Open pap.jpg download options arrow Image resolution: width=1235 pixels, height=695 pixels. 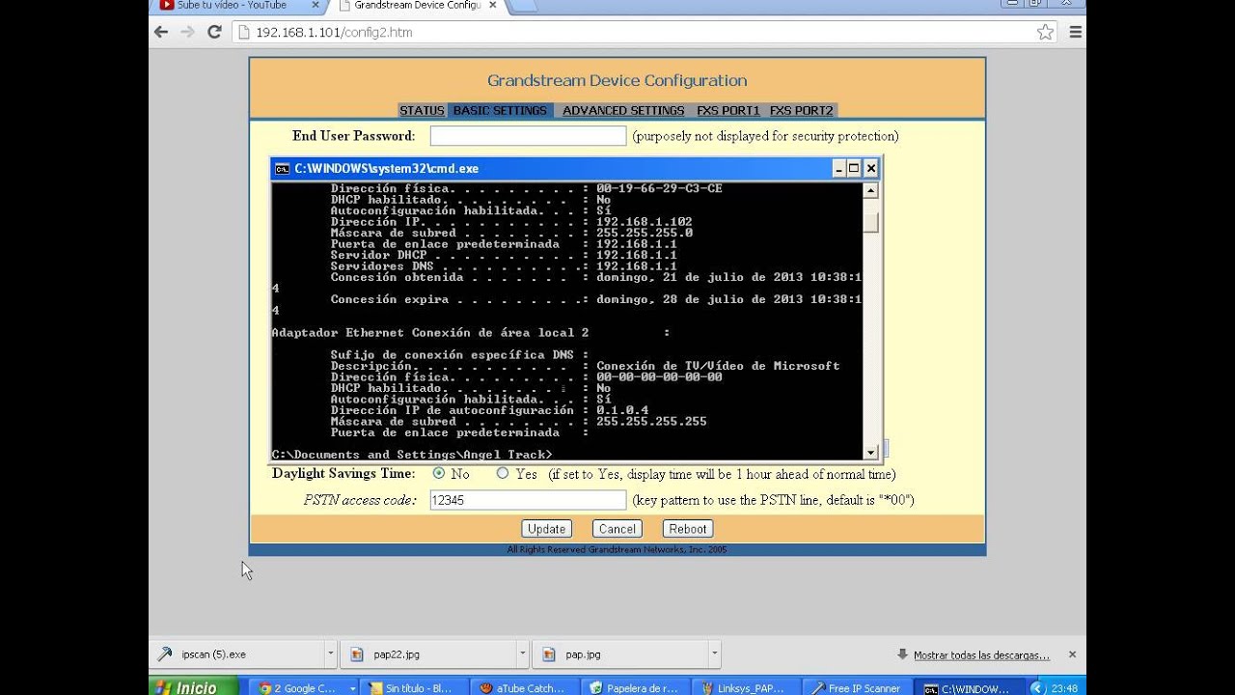point(714,654)
